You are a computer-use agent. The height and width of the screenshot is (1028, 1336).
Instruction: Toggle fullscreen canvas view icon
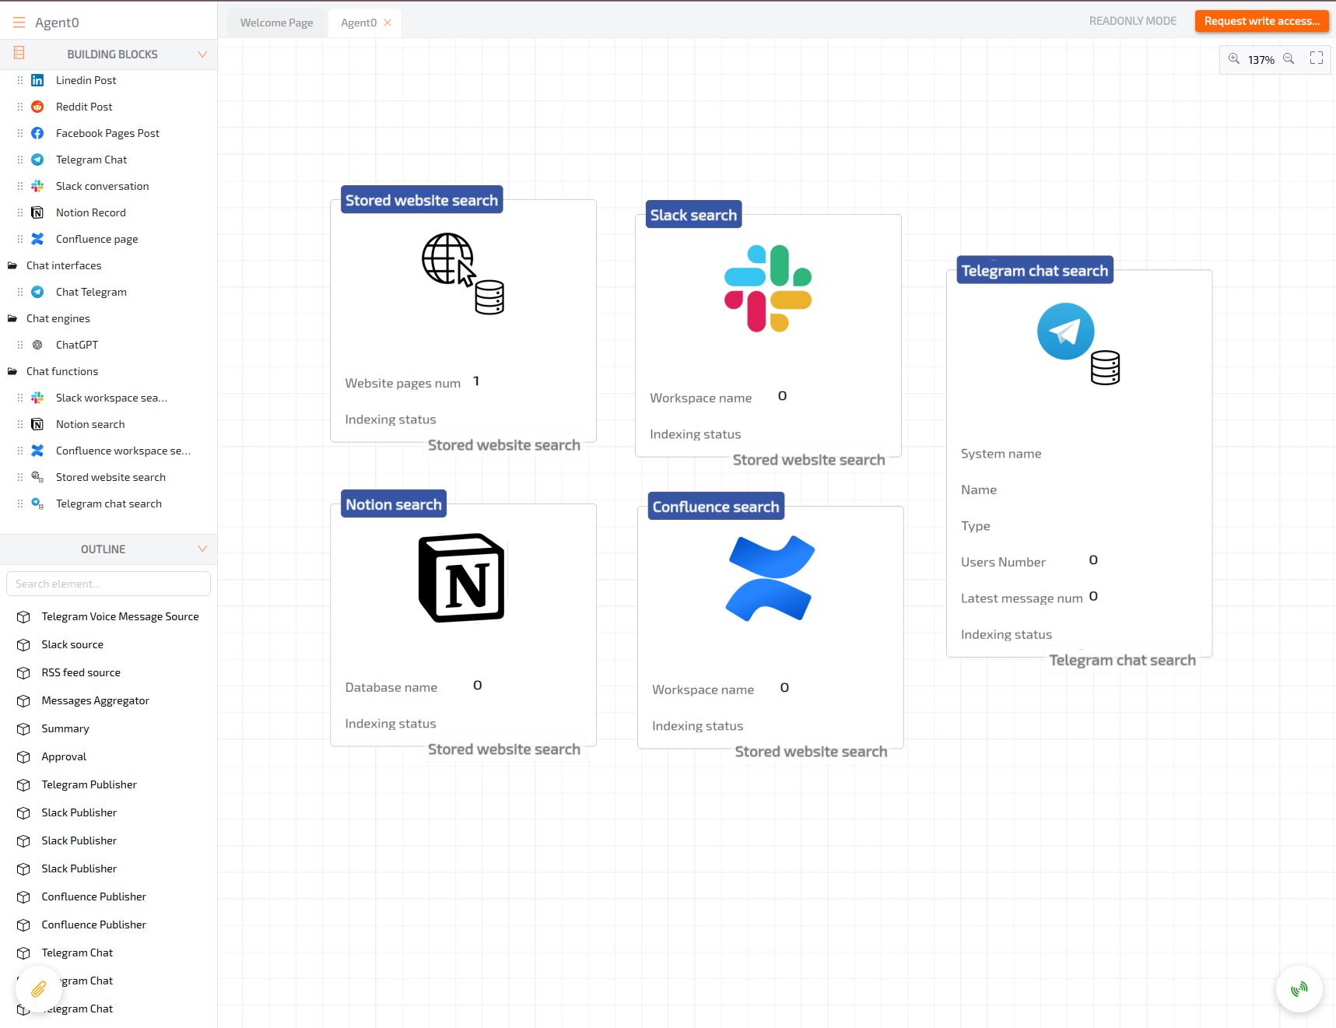tap(1317, 58)
